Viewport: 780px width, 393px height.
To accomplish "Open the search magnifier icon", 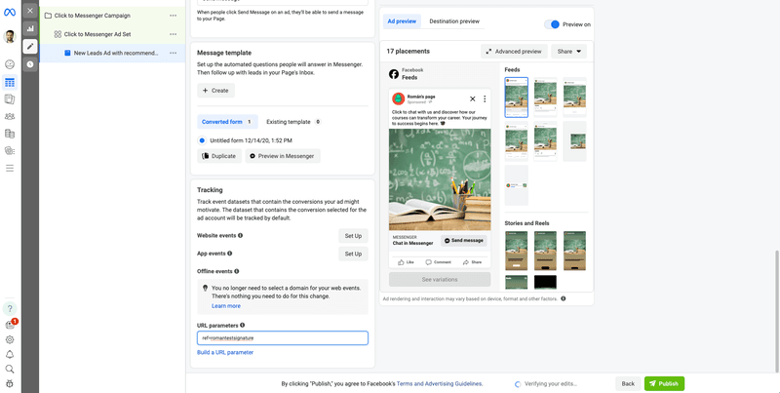I will [x=10, y=370].
